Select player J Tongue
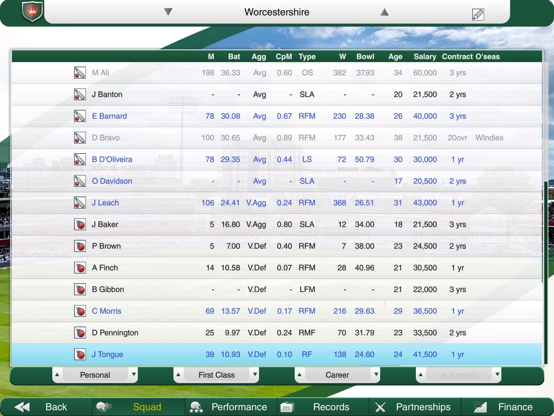Screen dimensions: 554x416 [x=277, y=354]
